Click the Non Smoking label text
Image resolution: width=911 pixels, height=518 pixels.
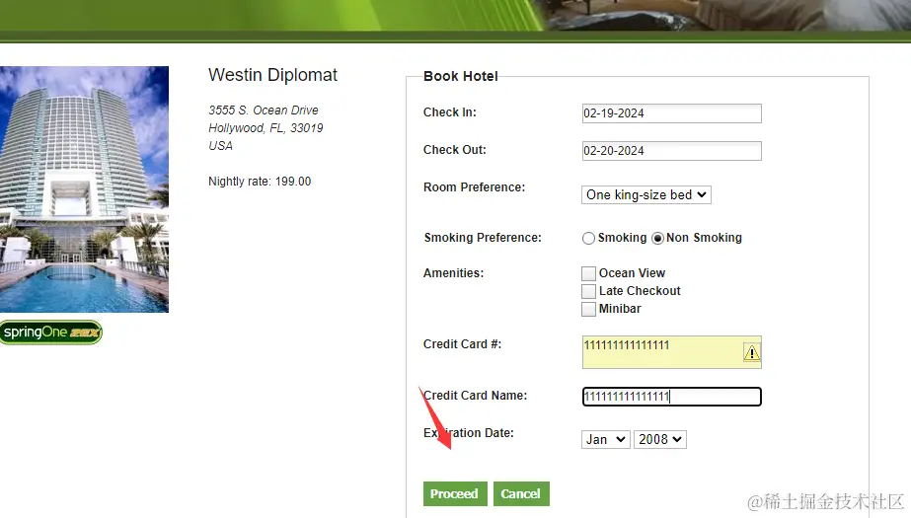click(x=704, y=238)
